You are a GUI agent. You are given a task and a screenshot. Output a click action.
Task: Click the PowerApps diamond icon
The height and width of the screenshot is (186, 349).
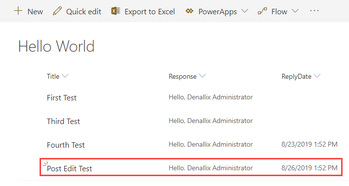point(189,11)
